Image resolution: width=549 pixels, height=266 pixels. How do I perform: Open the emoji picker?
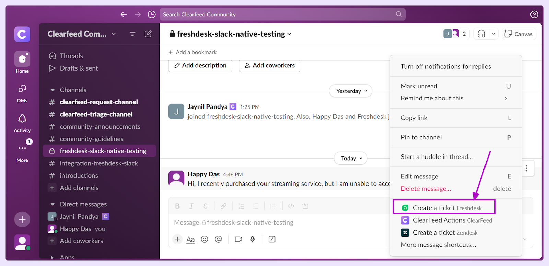(205, 239)
